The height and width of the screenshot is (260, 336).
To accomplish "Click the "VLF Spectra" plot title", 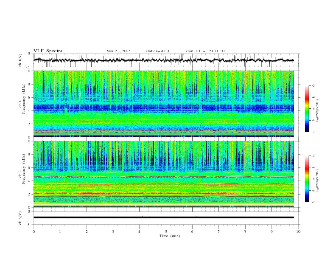I will 48,51.
